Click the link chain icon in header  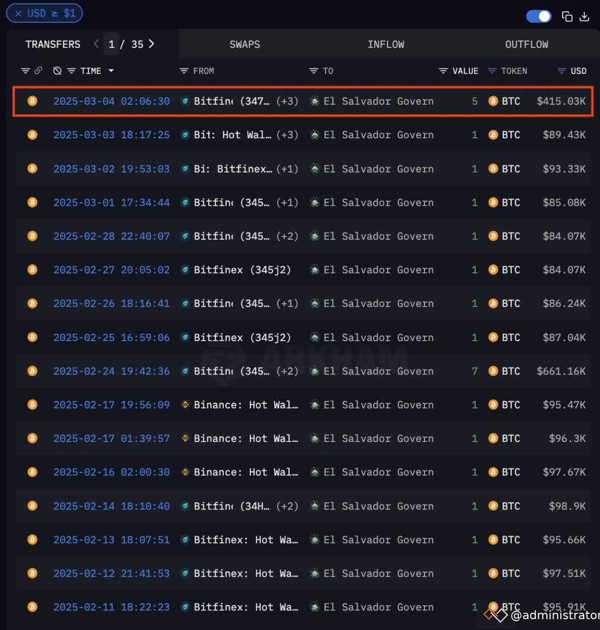click(38, 71)
